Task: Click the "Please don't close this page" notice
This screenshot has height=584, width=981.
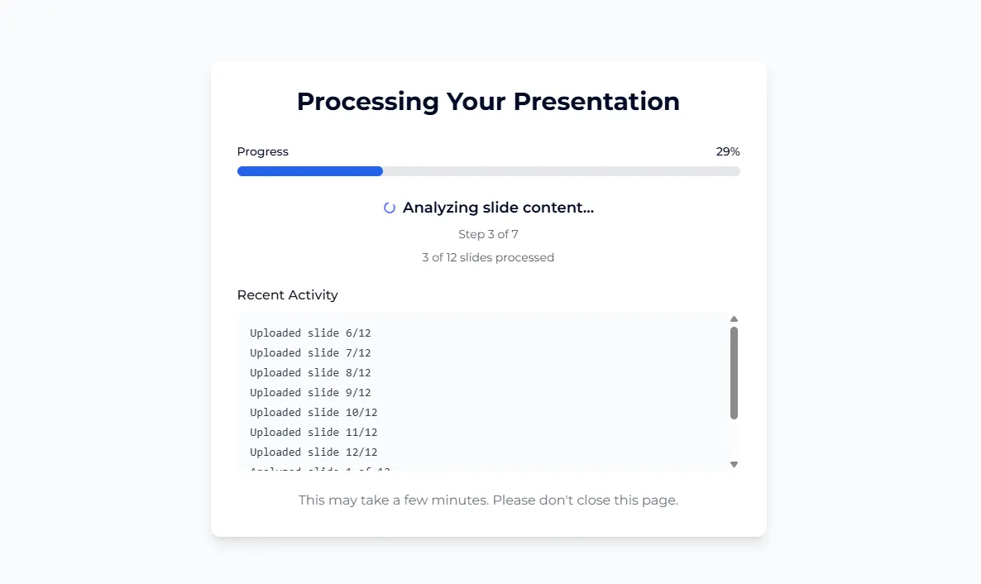Action: point(488,500)
